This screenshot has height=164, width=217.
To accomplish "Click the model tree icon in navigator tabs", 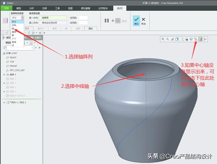I will 4,38.
